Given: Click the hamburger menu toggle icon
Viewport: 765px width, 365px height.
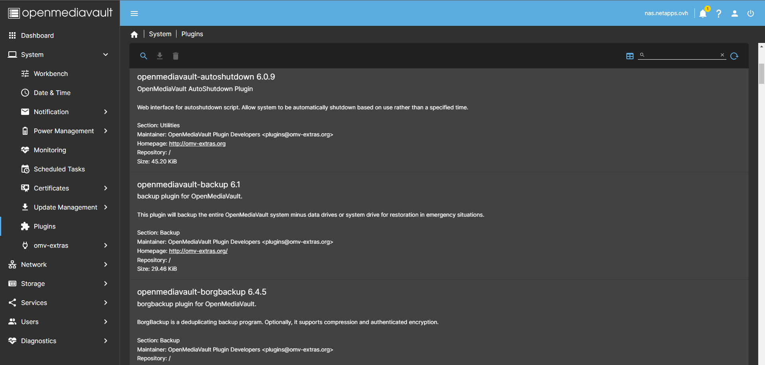Looking at the screenshot, I should click(x=134, y=14).
